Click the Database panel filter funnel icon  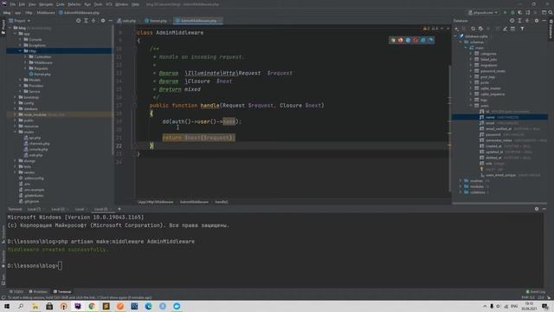point(522,29)
